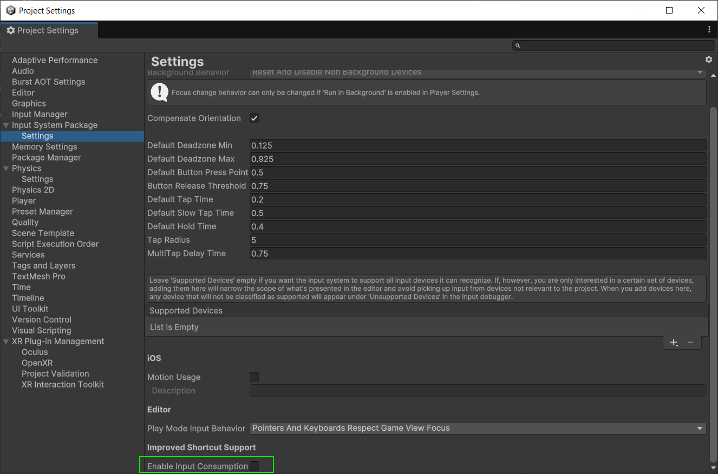
Task: Open the Play Mode Input Behavior dropdown
Action: coord(477,428)
